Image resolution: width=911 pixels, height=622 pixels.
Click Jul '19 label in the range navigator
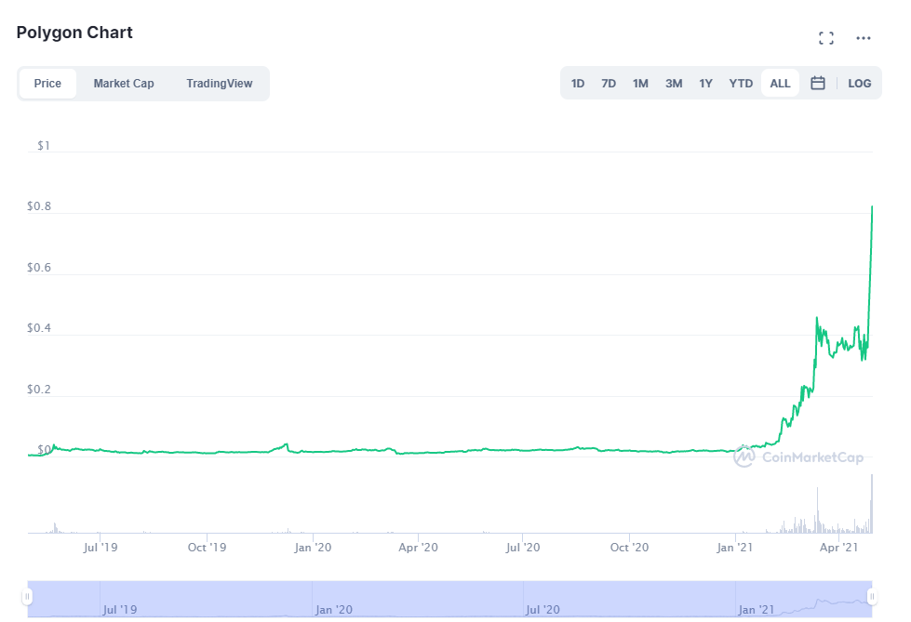pyautogui.click(x=120, y=610)
